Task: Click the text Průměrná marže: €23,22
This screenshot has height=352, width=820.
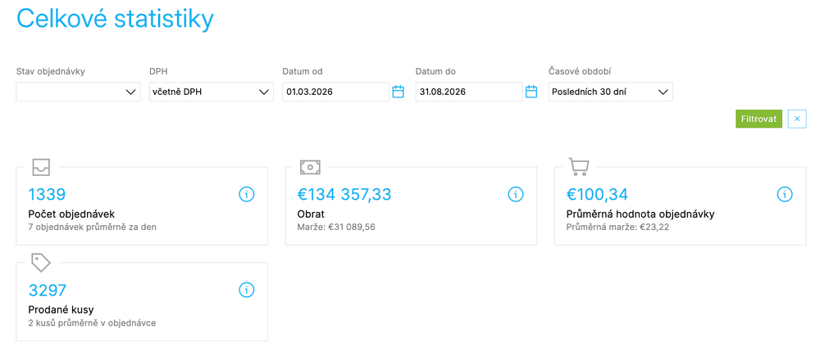Action: click(618, 228)
